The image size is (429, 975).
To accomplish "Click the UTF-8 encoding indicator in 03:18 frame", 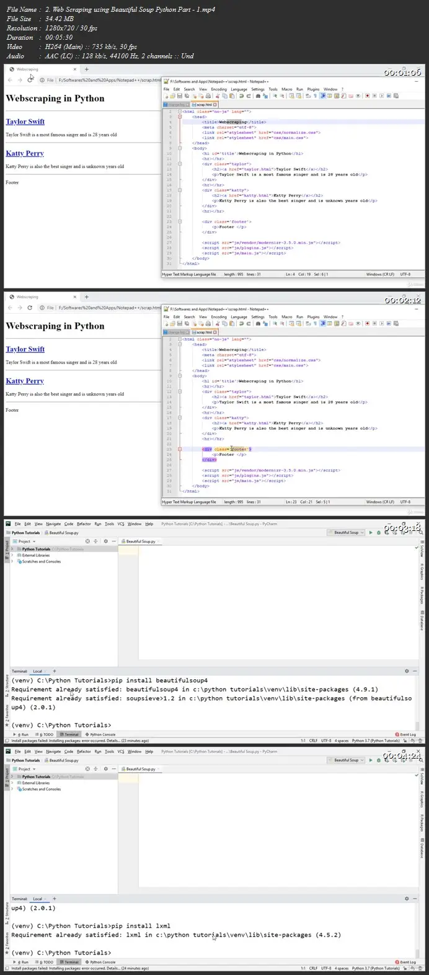I will [326, 741].
